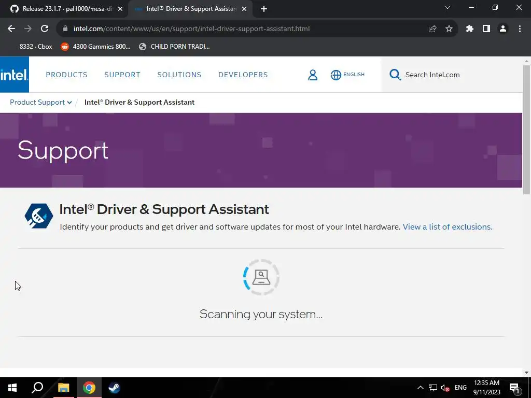Open the Chrome extensions puzzle icon
This screenshot has width=531, height=398.
pyautogui.click(x=470, y=29)
